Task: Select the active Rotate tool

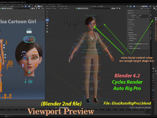Action: coord(47,20)
